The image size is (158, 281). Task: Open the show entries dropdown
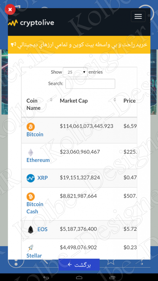point(75,72)
